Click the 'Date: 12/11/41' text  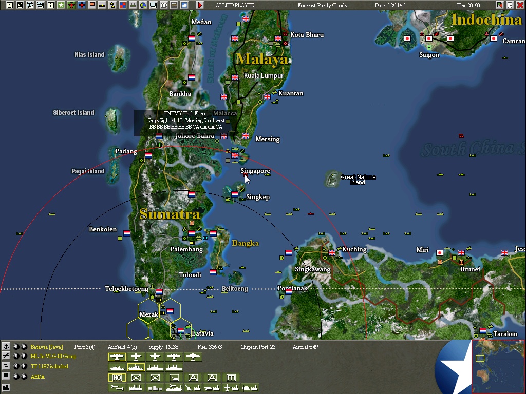tap(390, 5)
